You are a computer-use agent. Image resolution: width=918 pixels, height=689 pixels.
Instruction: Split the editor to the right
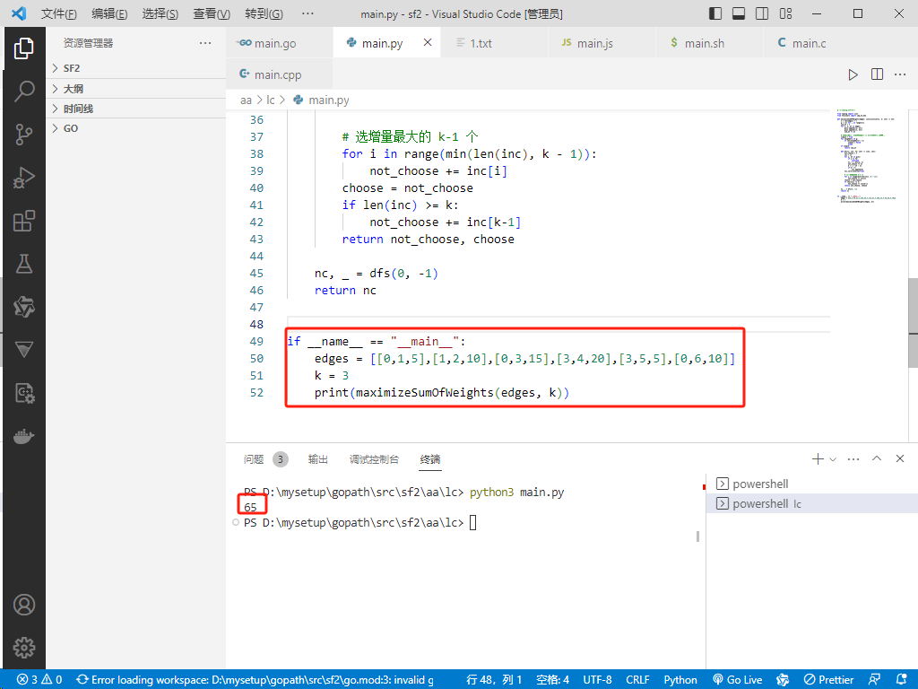coord(877,74)
